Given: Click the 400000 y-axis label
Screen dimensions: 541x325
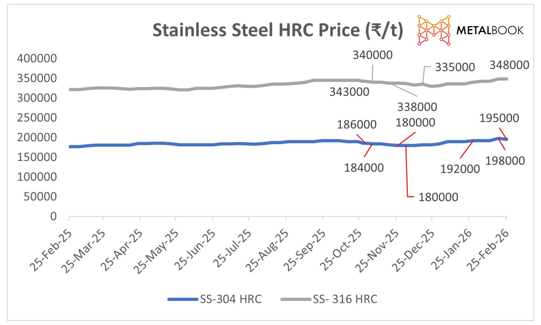Looking at the screenshot, I should [37, 59].
